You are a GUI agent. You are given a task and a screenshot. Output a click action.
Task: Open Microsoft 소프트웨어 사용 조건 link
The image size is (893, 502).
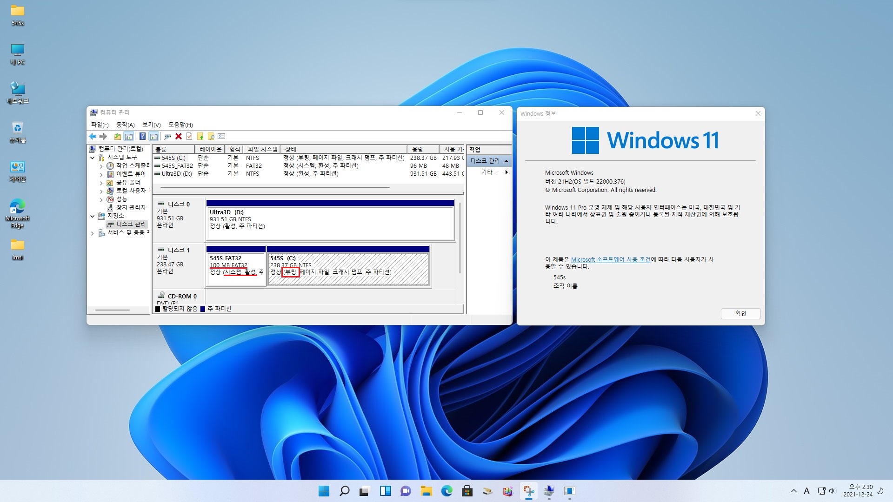click(x=610, y=259)
